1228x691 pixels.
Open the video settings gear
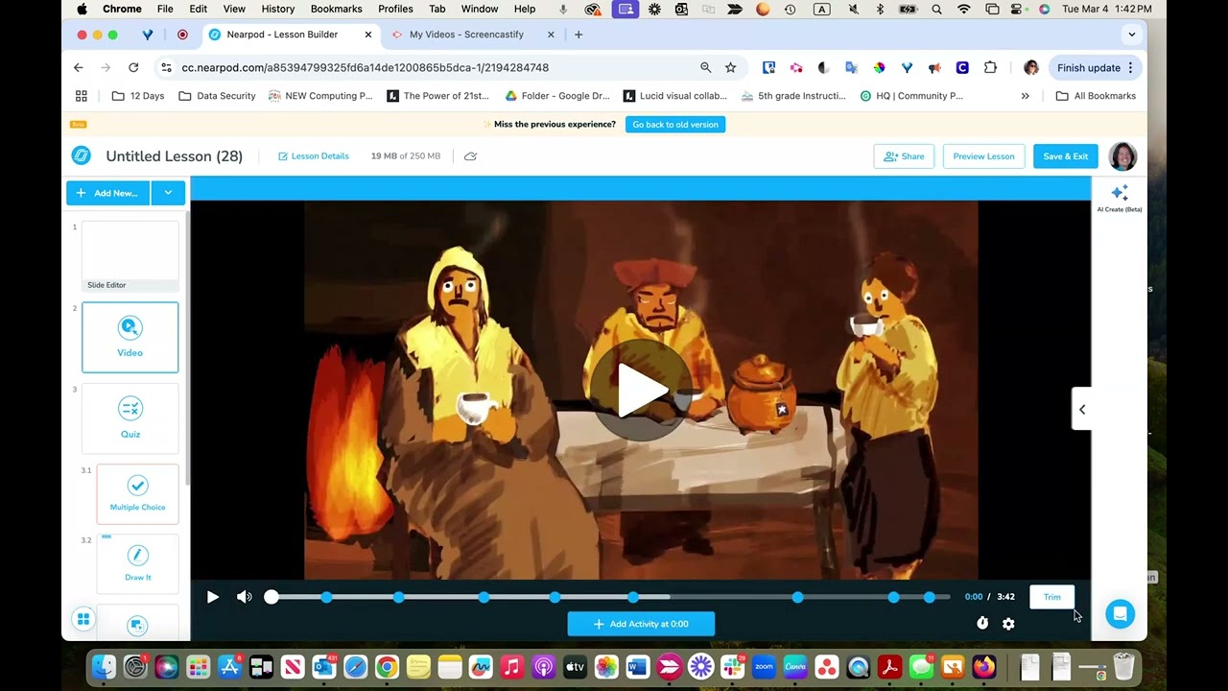click(x=1008, y=624)
